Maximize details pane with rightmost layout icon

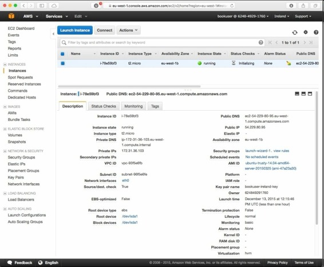310,94
